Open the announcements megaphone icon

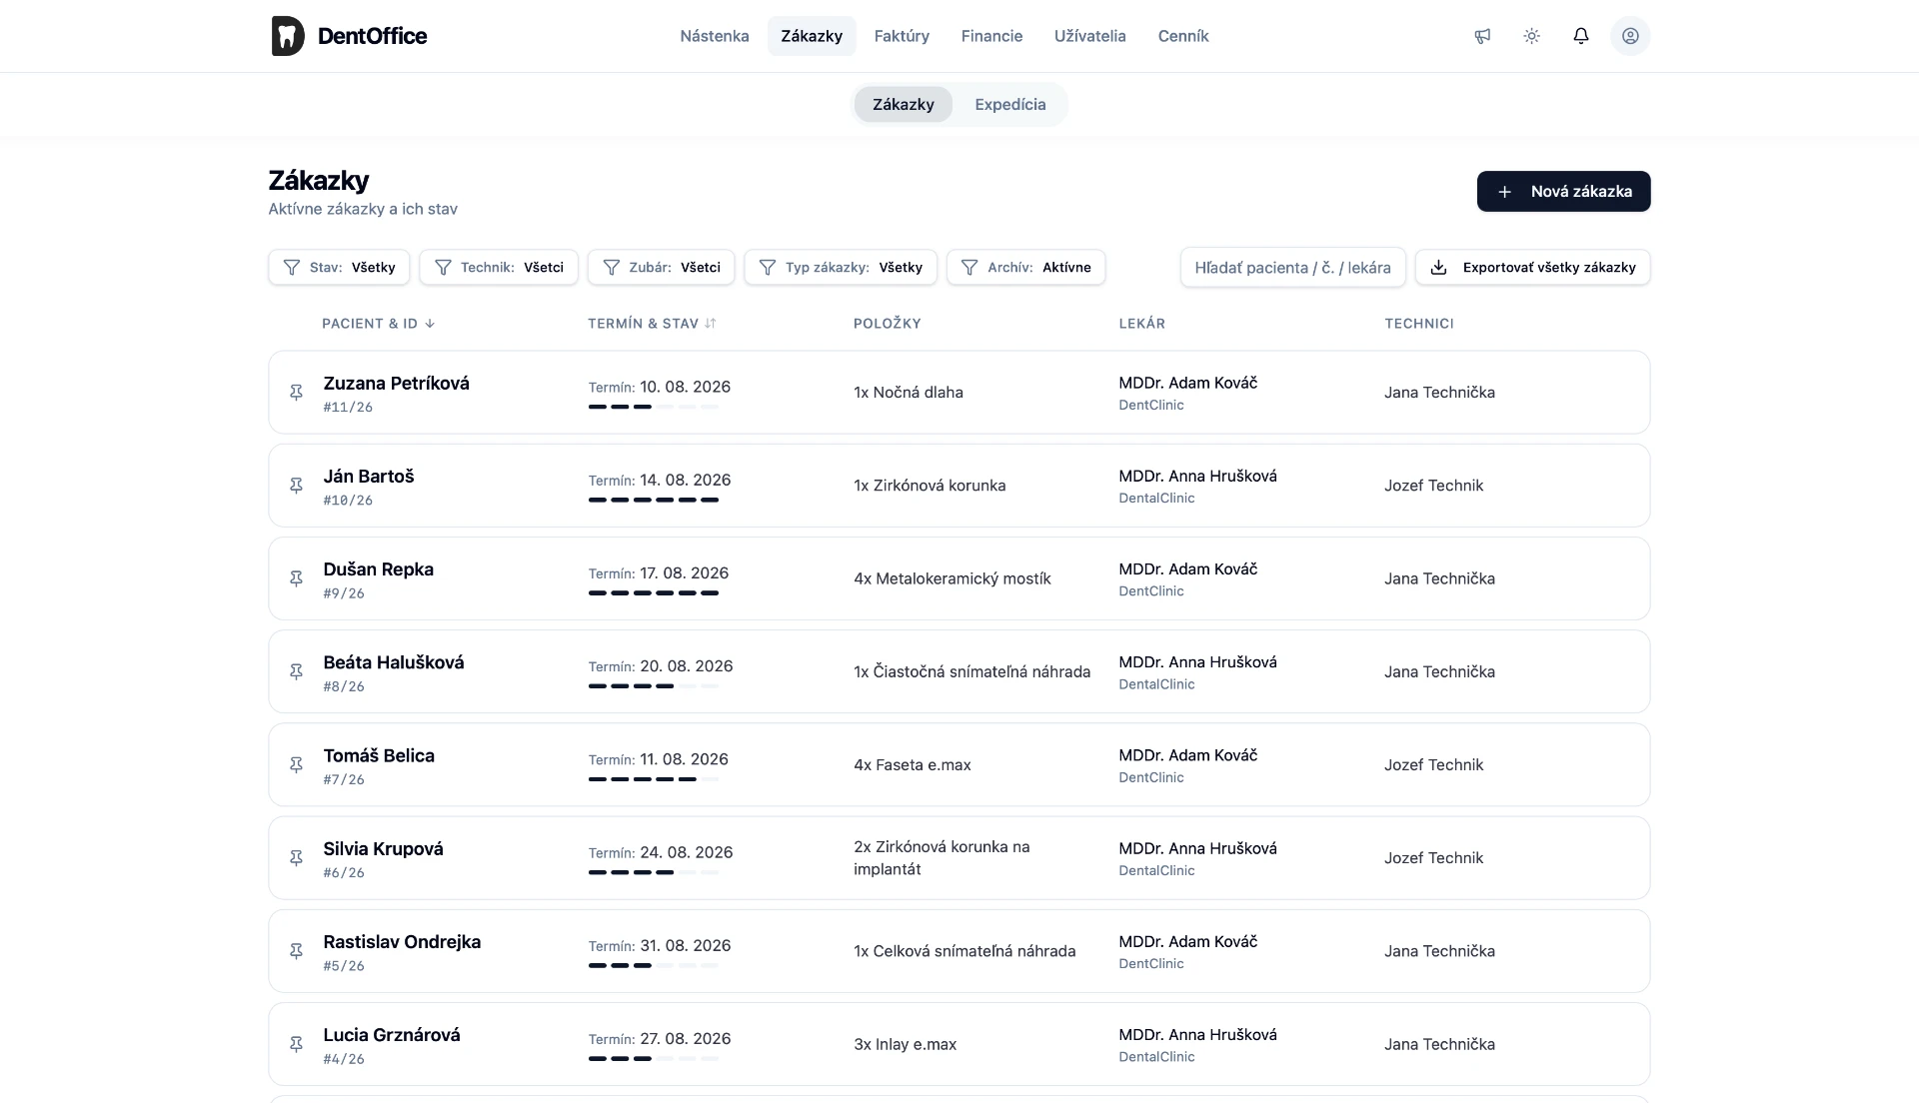(1482, 36)
